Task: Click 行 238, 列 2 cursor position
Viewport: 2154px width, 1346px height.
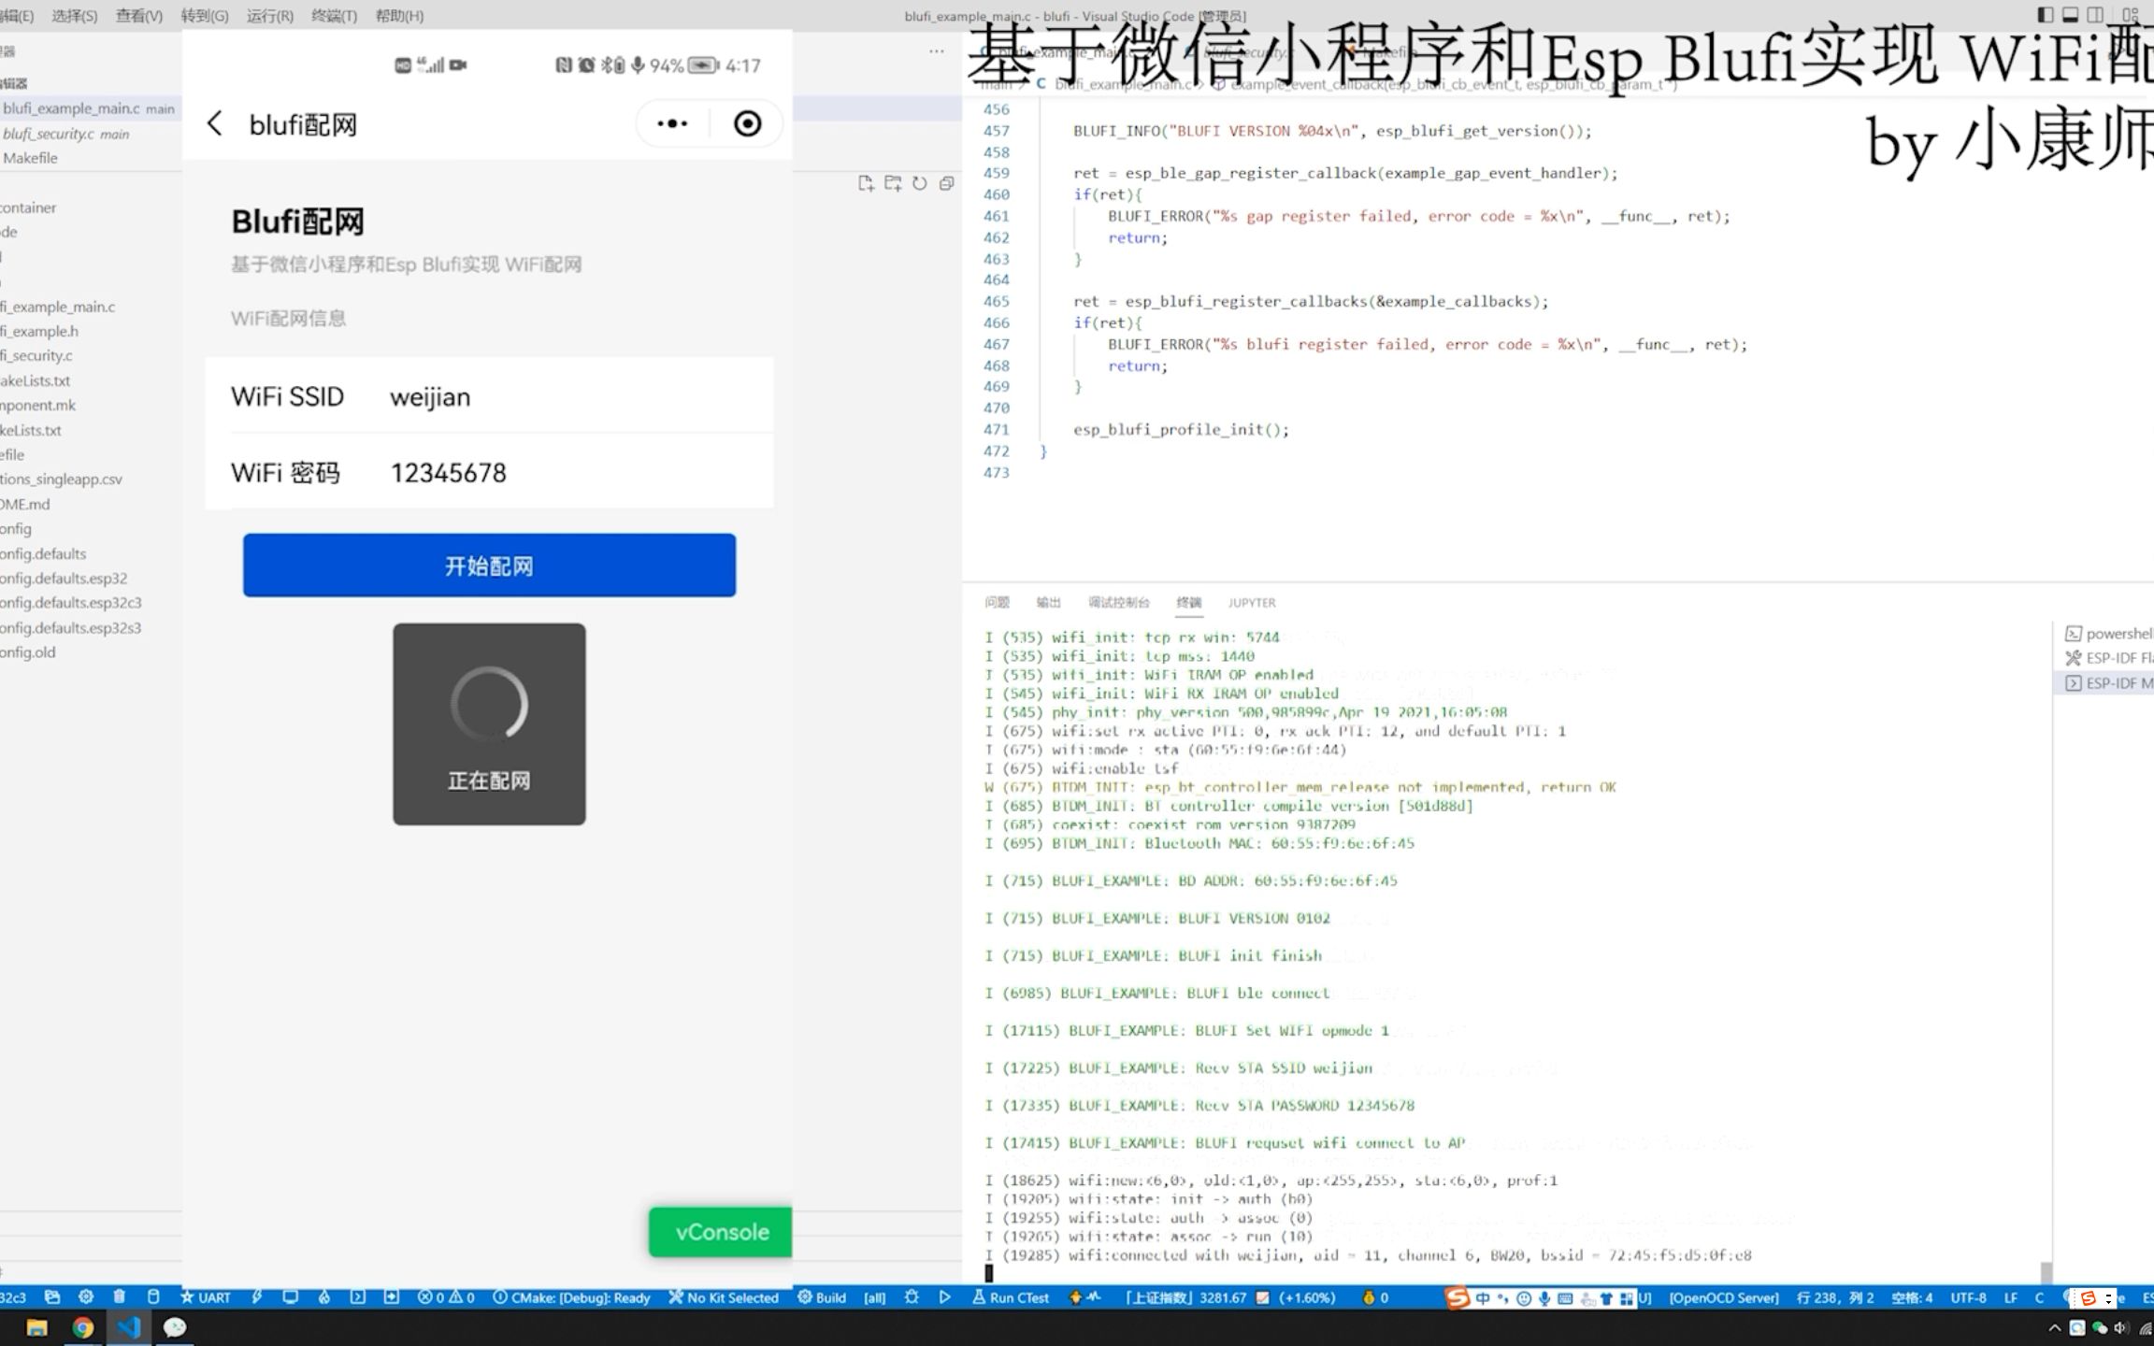Action: (1835, 1296)
